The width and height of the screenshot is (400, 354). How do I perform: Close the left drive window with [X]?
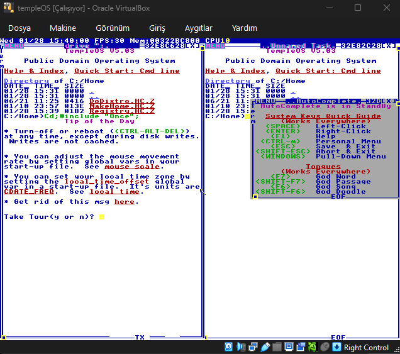coord(192,46)
